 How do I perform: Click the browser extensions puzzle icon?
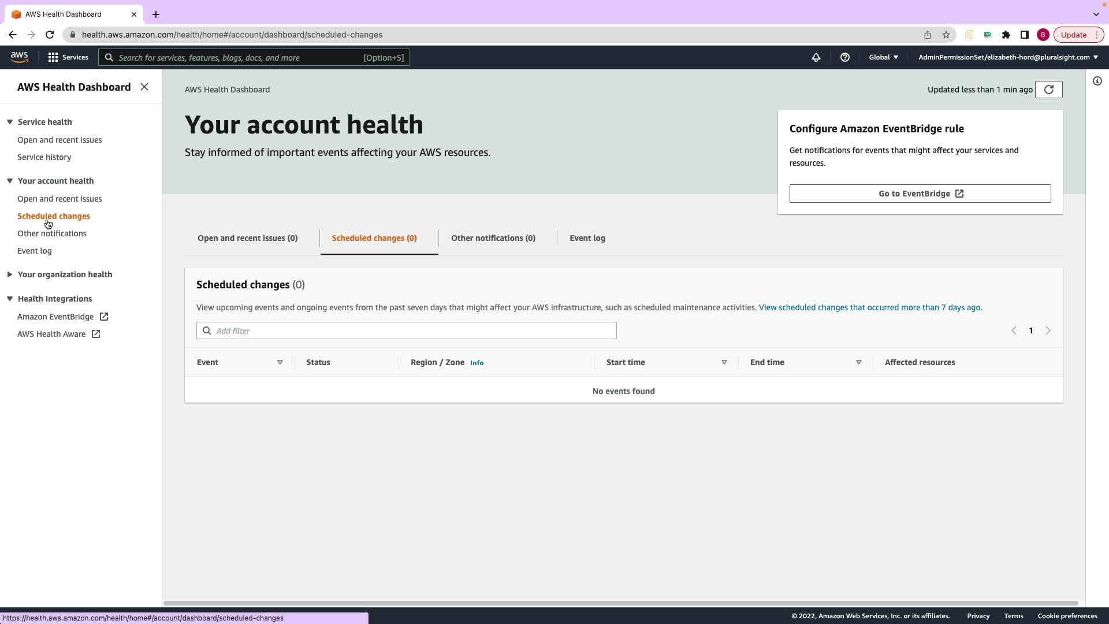[x=1006, y=35]
